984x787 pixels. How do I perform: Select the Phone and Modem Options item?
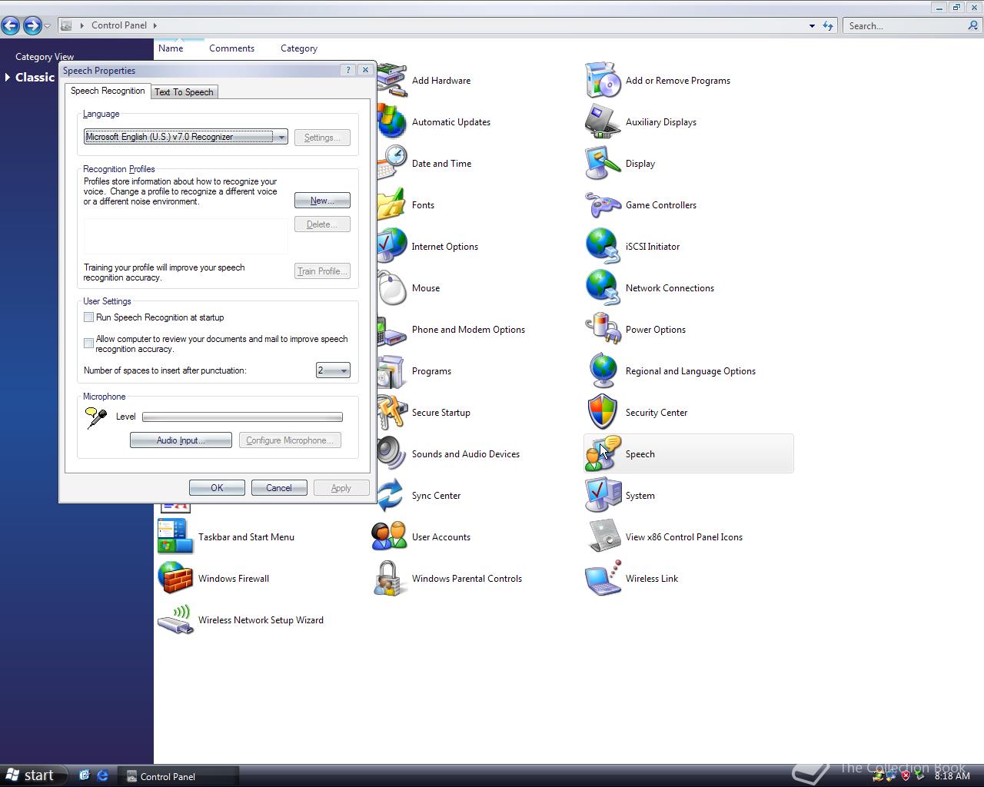[468, 330]
